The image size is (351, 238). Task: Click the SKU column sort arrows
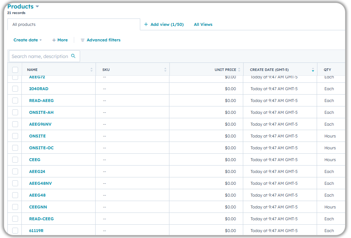point(165,69)
